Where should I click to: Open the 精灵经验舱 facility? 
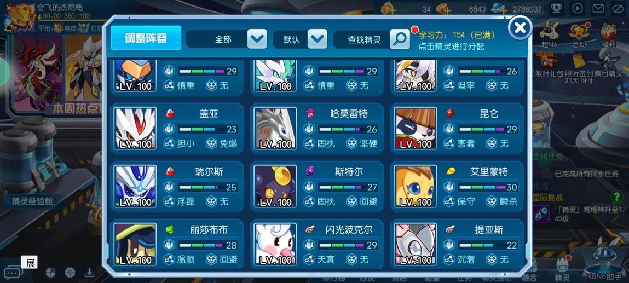tap(32, 201)
